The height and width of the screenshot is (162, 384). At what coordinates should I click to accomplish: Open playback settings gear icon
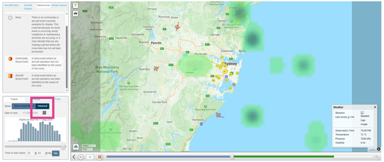coord(81,157)
